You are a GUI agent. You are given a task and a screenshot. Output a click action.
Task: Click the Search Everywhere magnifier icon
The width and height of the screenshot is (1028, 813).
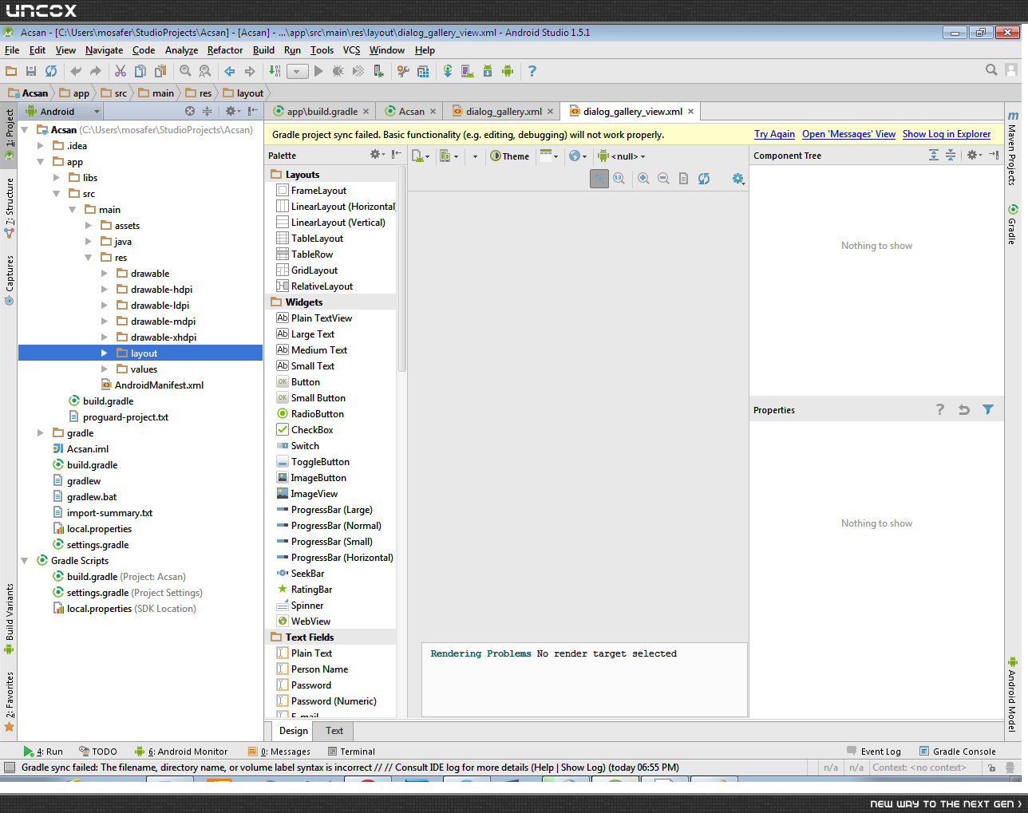point(991,70)
